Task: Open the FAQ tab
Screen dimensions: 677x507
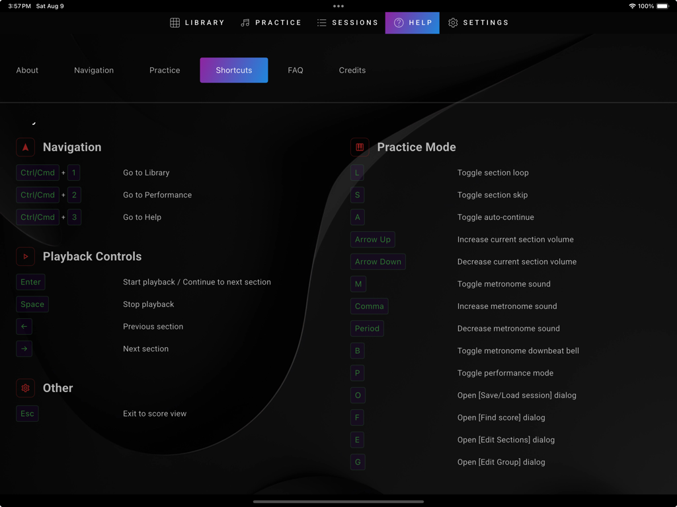Action: 296,70
